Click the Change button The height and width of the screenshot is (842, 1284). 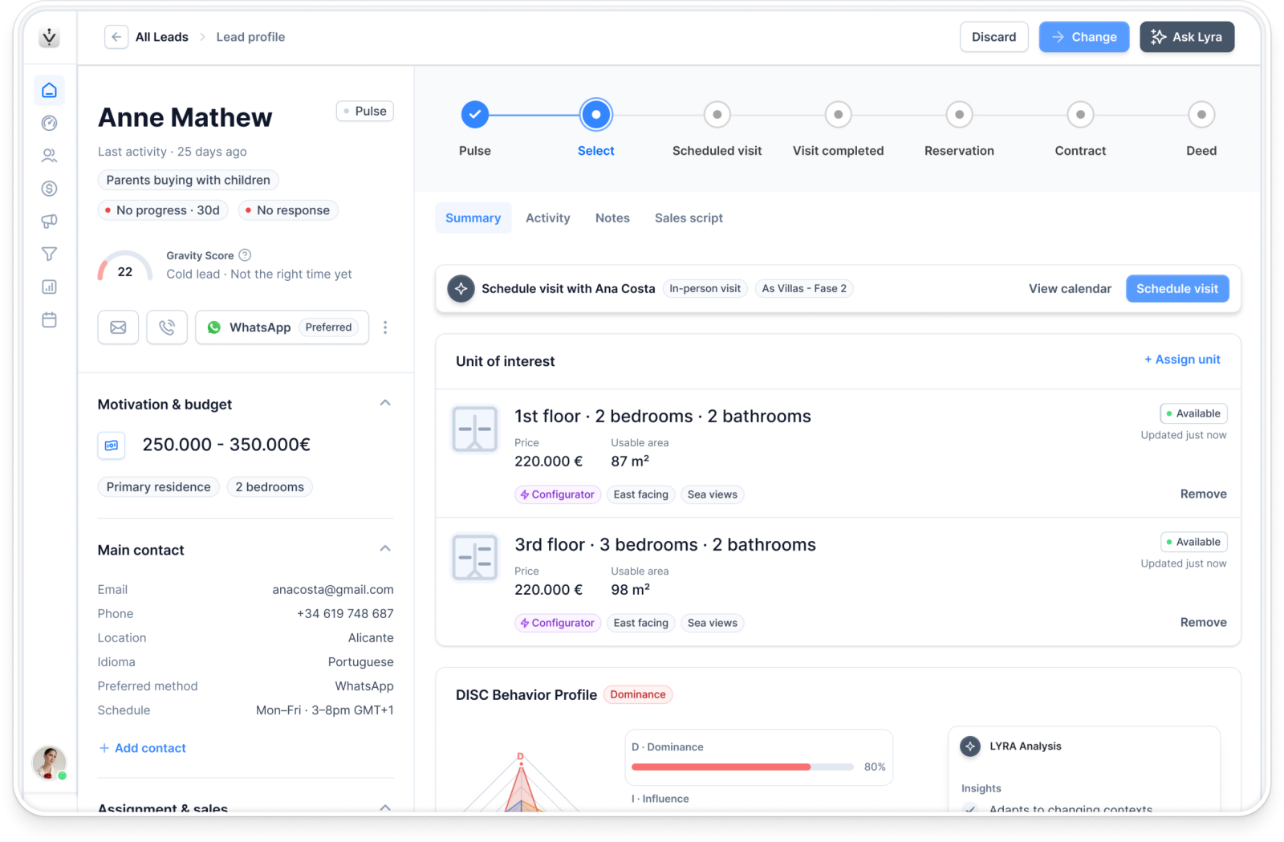[x=1084, y=37]
